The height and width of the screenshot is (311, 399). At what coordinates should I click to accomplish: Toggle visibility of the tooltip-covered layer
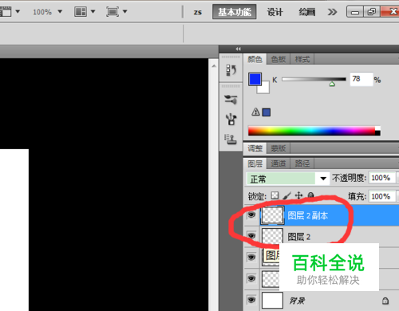(x=251, y=257)
